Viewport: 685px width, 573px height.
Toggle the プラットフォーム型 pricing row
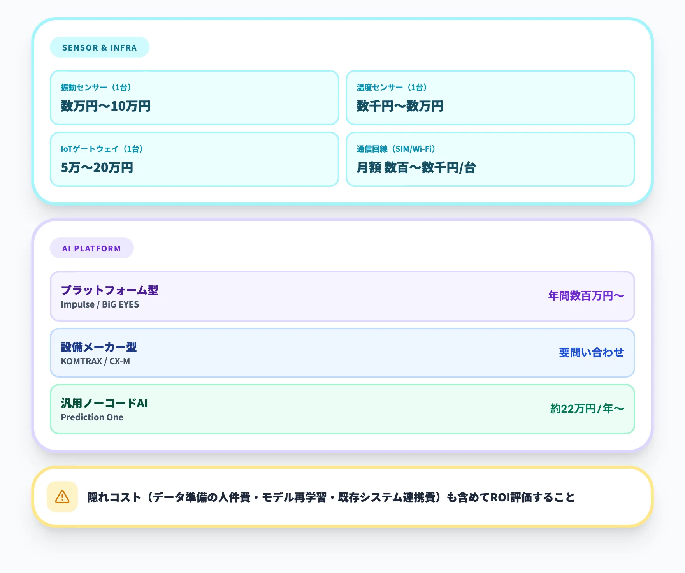(x=342, y=297)
